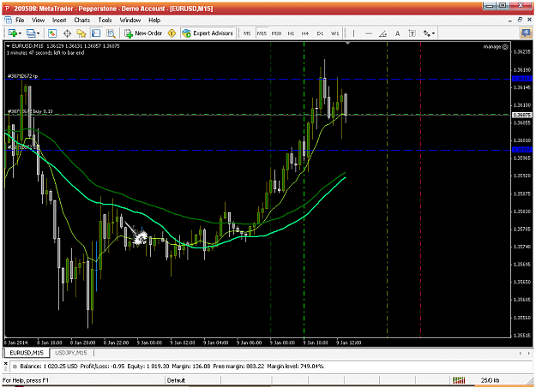
Task: Switch chart to H4 timeframe
Action: tap(305, 33)
